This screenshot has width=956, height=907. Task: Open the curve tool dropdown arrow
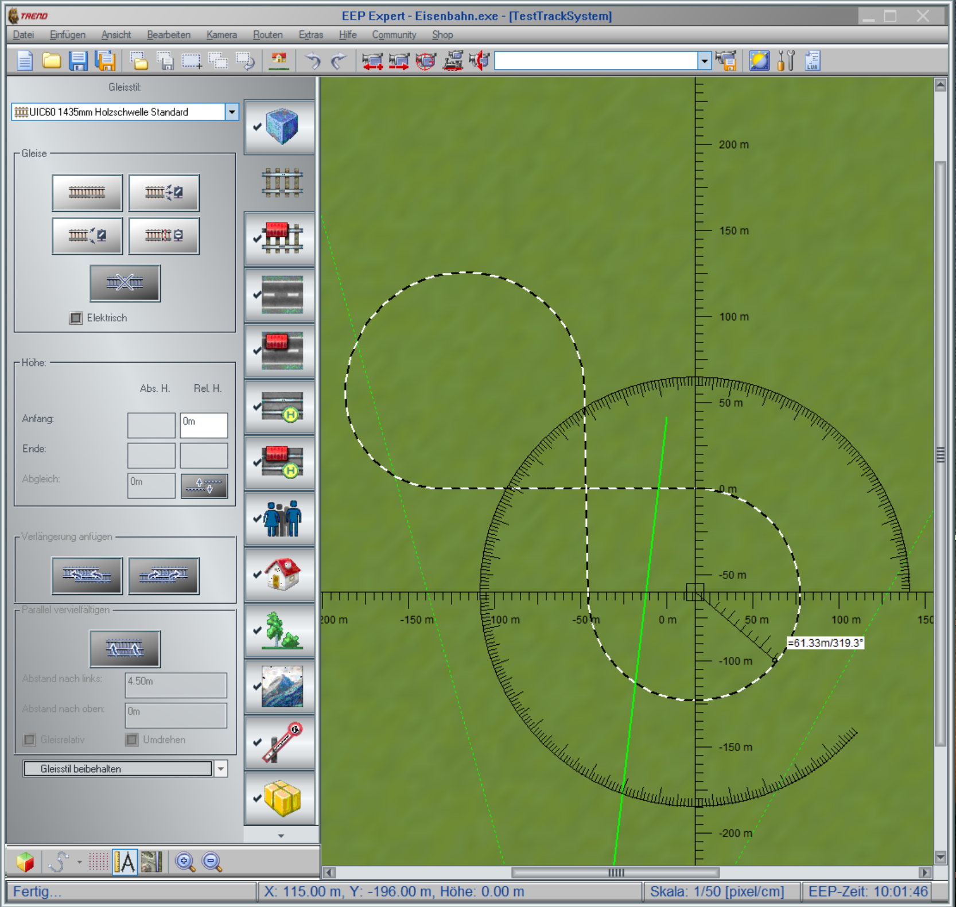coord(79,862)
